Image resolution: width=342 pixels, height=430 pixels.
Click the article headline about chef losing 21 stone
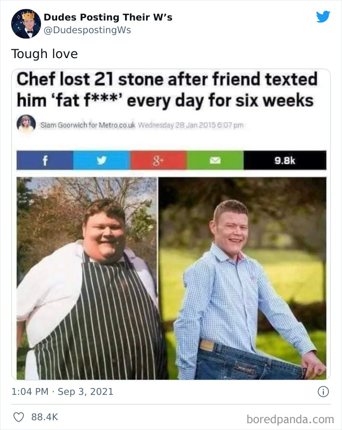pos(167,90)
